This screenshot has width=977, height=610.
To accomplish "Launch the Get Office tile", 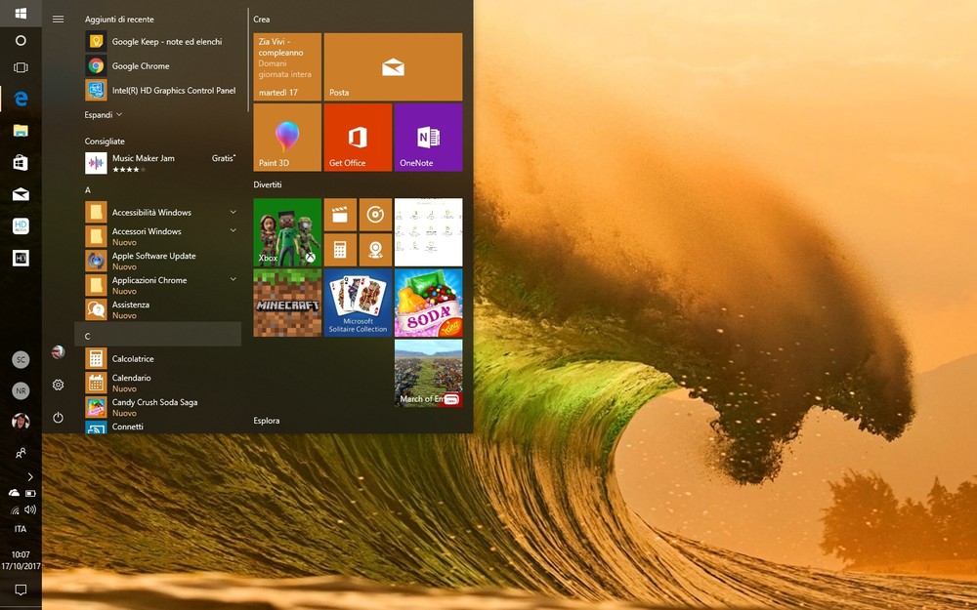I will point(358,138).
